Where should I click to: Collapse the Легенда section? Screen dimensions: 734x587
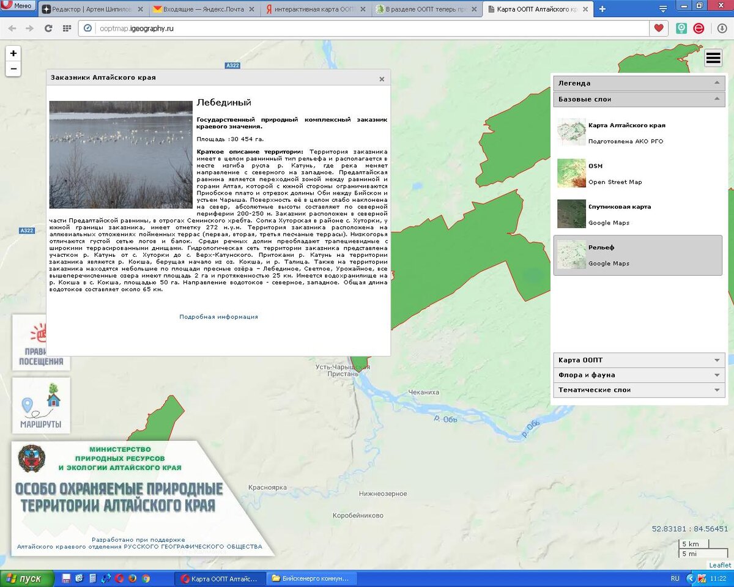pos(639,83)
